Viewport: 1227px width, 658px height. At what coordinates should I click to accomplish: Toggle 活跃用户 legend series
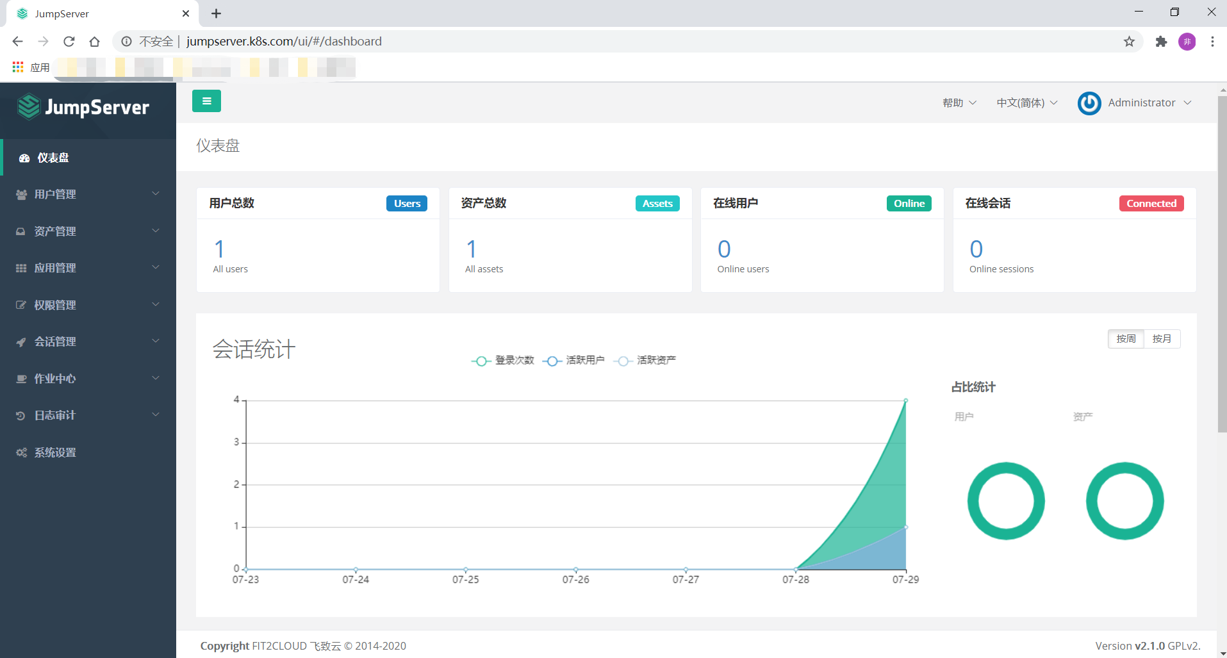[x=573, y=360]
